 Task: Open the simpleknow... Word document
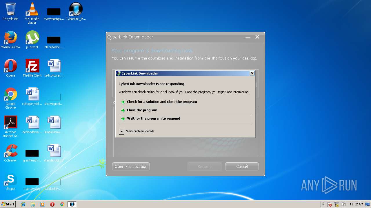tap(54, 125)
